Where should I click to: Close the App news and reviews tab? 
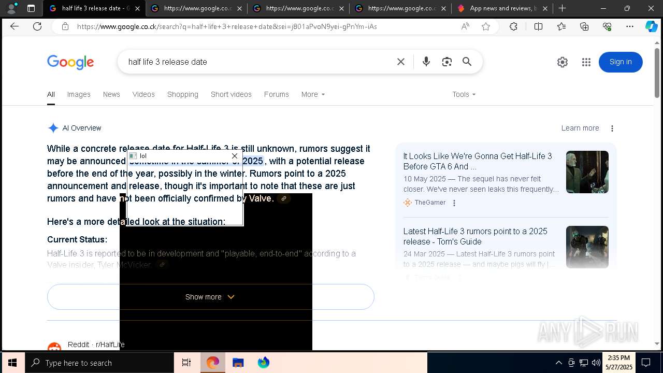click(545, 8)
